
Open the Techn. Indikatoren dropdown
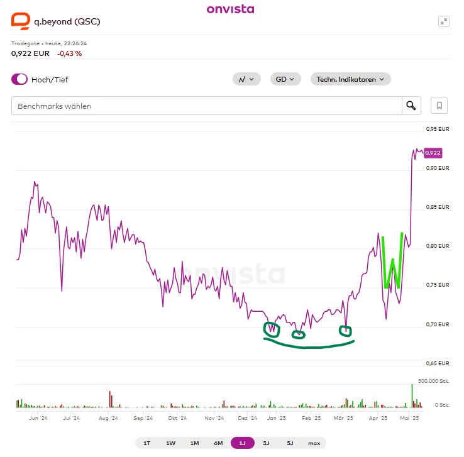pyautogui.click(x=350, y=79)
